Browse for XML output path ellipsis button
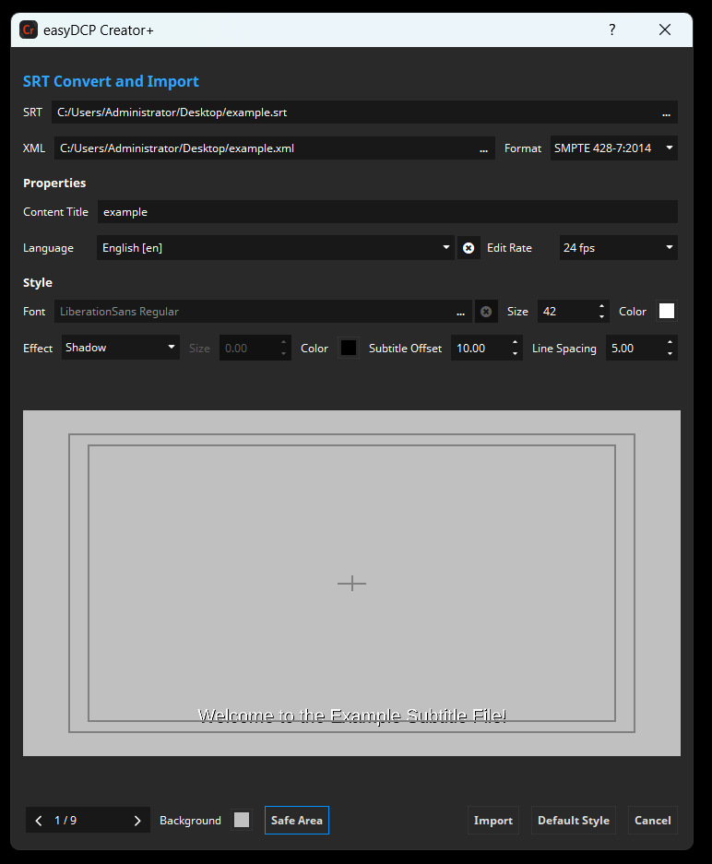Image resolution: width=712 pixels, height=864 pixels. [483, 148]
